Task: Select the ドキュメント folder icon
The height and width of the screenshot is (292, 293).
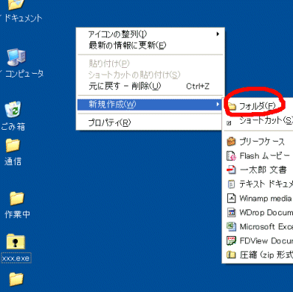Action: click(x=16, y=4)
